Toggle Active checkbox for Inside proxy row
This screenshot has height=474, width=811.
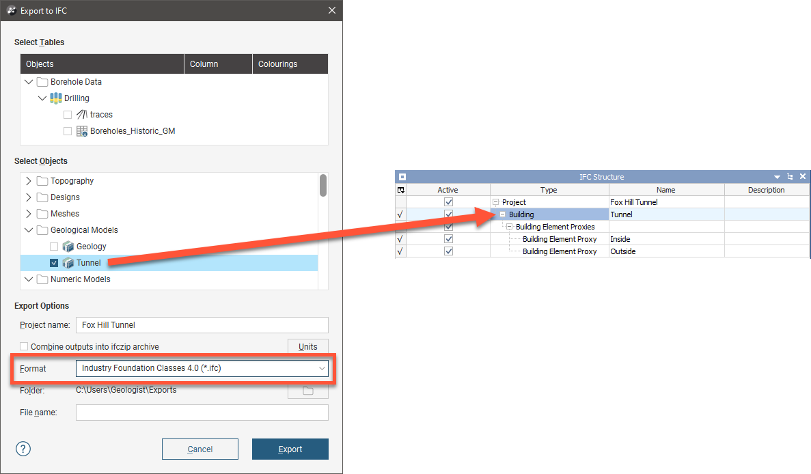pos(448,239)
